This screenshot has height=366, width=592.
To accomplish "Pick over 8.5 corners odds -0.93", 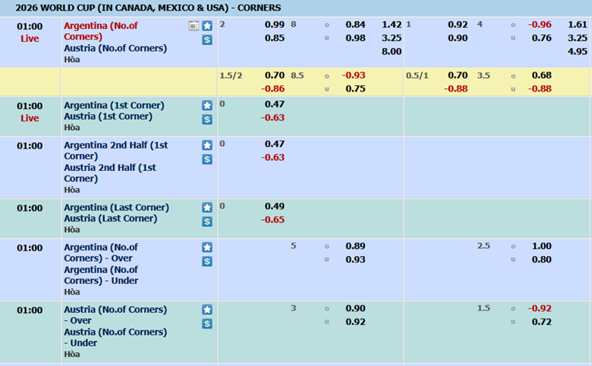I will click(x=354, y=75).
